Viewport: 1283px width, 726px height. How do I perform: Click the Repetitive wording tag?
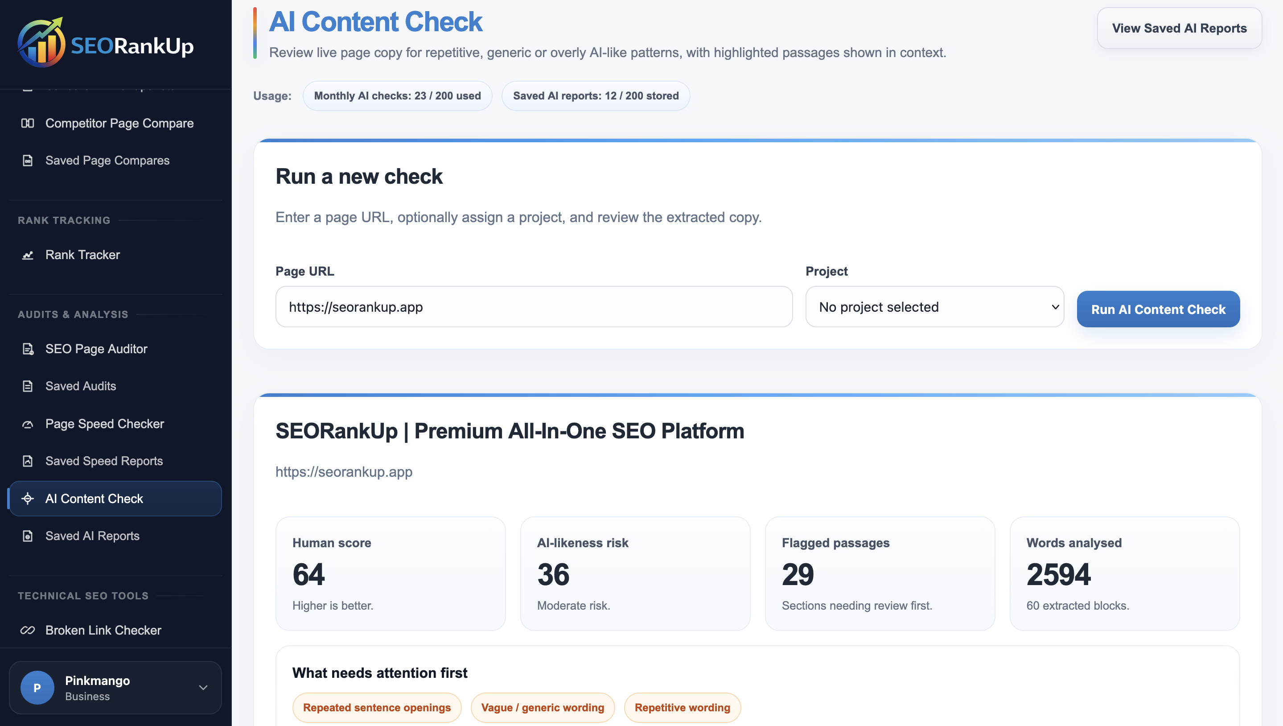(x=683, y=708)
